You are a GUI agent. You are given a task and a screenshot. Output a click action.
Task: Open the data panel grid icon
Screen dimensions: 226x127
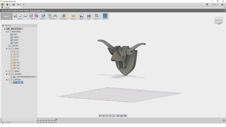[3, 4]
